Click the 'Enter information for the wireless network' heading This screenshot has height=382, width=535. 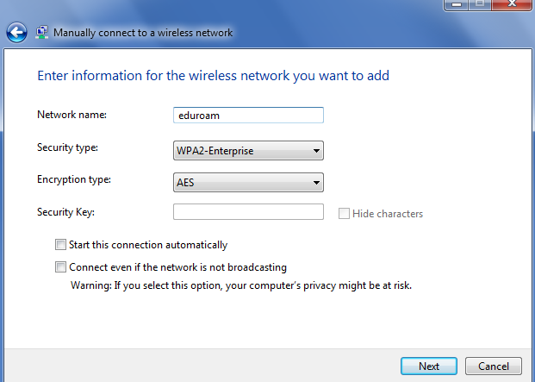coord(214,76)
